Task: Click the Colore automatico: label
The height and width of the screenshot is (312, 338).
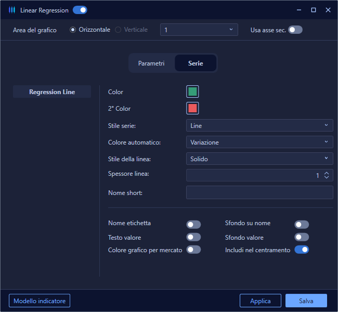Action: pos(134,142)
